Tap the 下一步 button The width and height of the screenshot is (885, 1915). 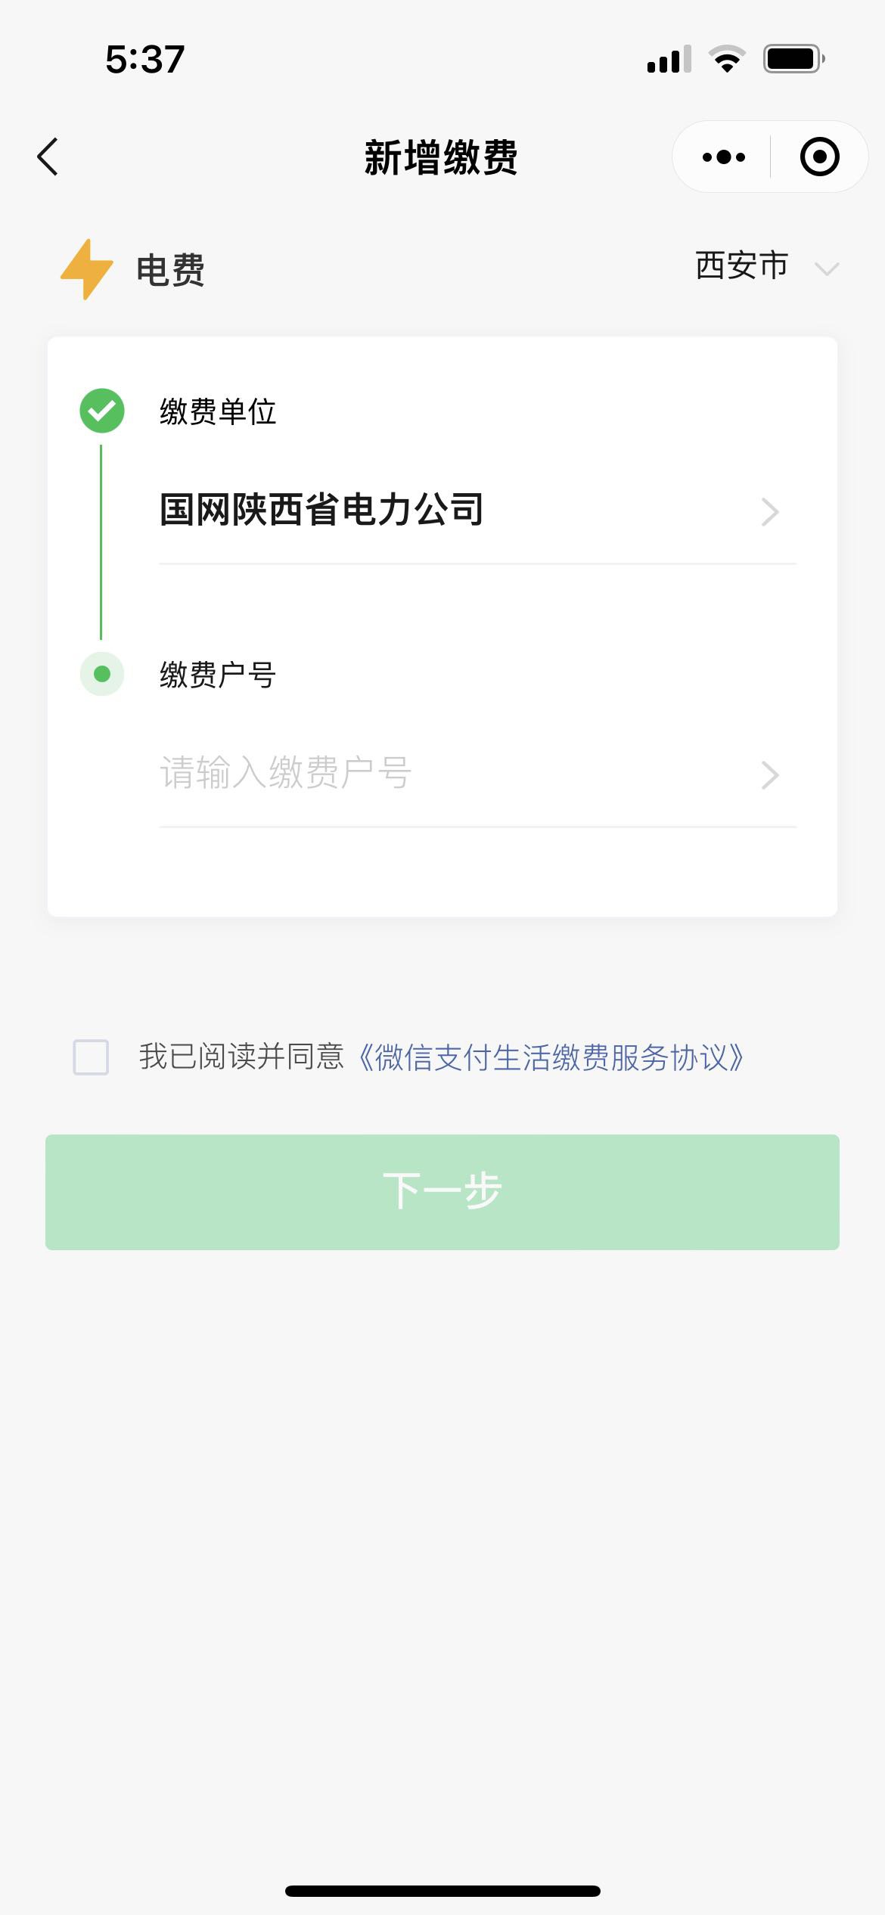point(442,1192)
